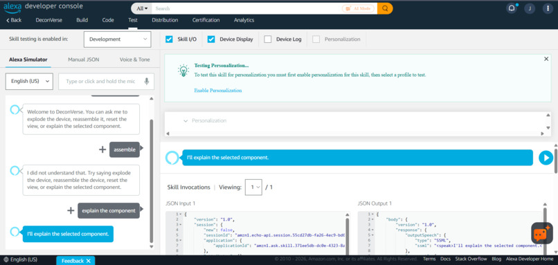Click the explain the component utterance bubble
This screenshot has width=558, height=265.
(x=109, y=210)
